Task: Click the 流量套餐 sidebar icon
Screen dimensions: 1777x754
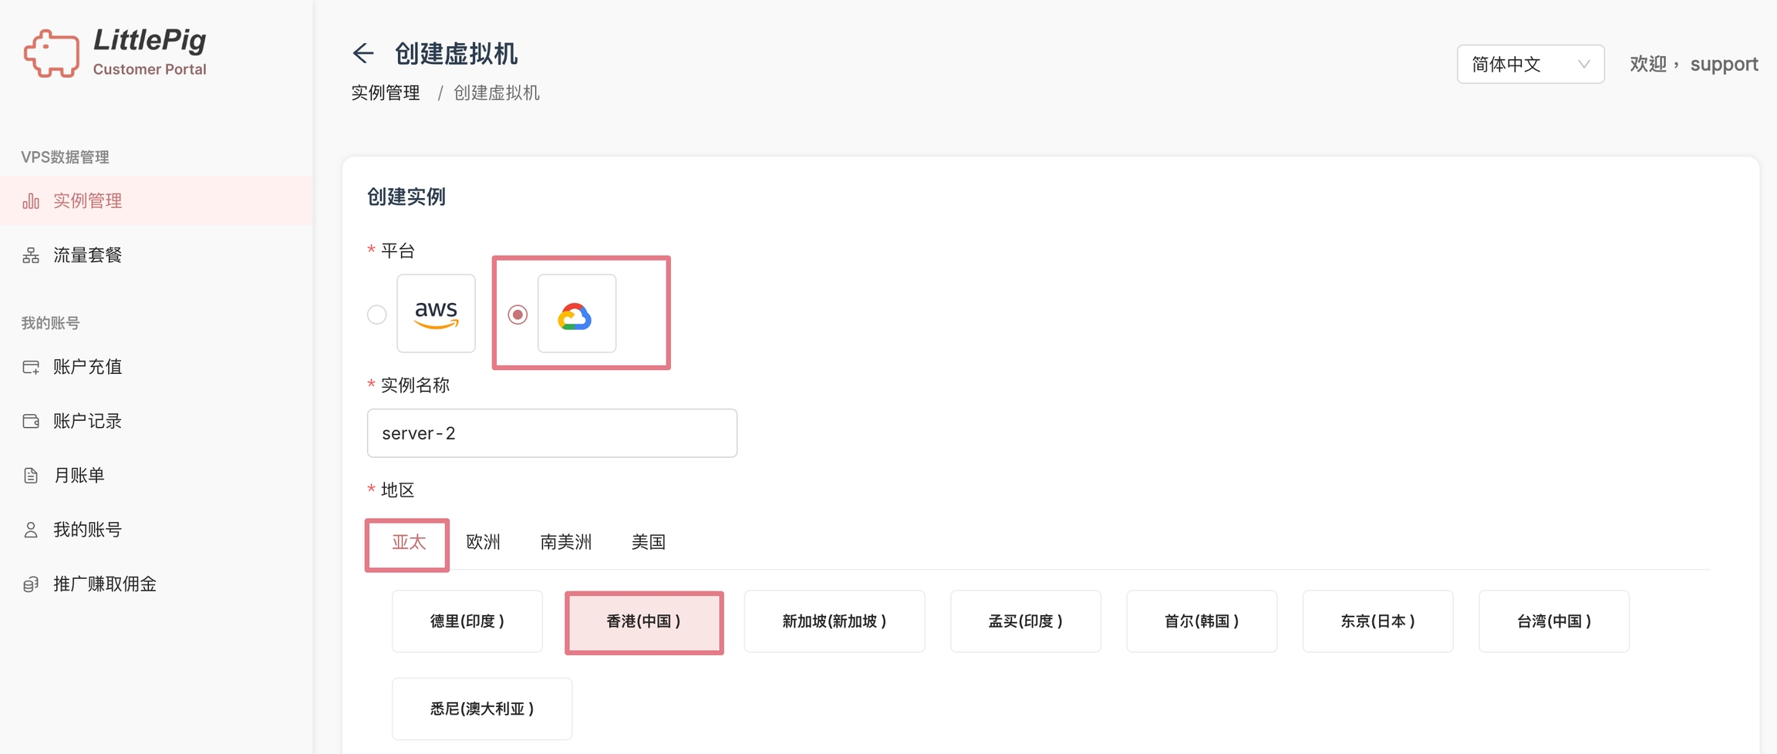Action: (31, 255)
